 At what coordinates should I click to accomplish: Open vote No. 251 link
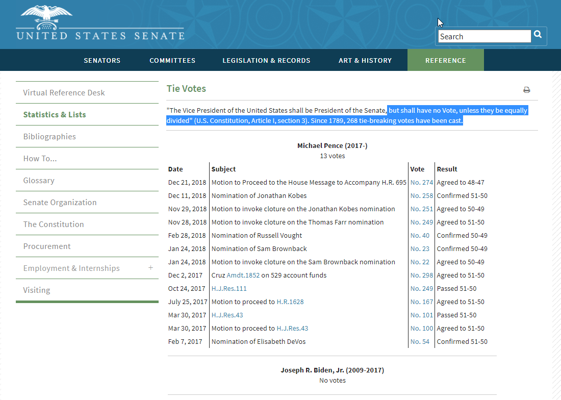421,209
